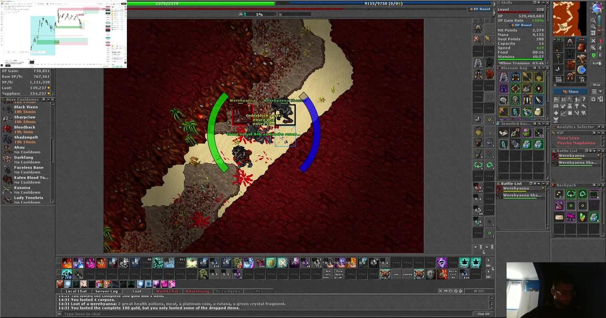Click the options gear icon
This screenshot has width=606, height=318.
[594, 99]
